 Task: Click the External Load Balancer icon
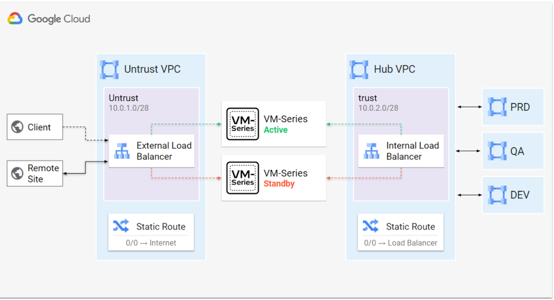click(x=121, y=151)
